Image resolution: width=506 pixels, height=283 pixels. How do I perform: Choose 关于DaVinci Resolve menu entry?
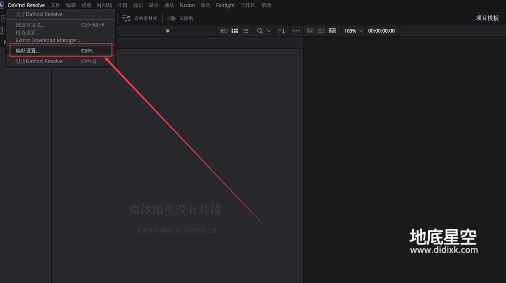(60, 14)
